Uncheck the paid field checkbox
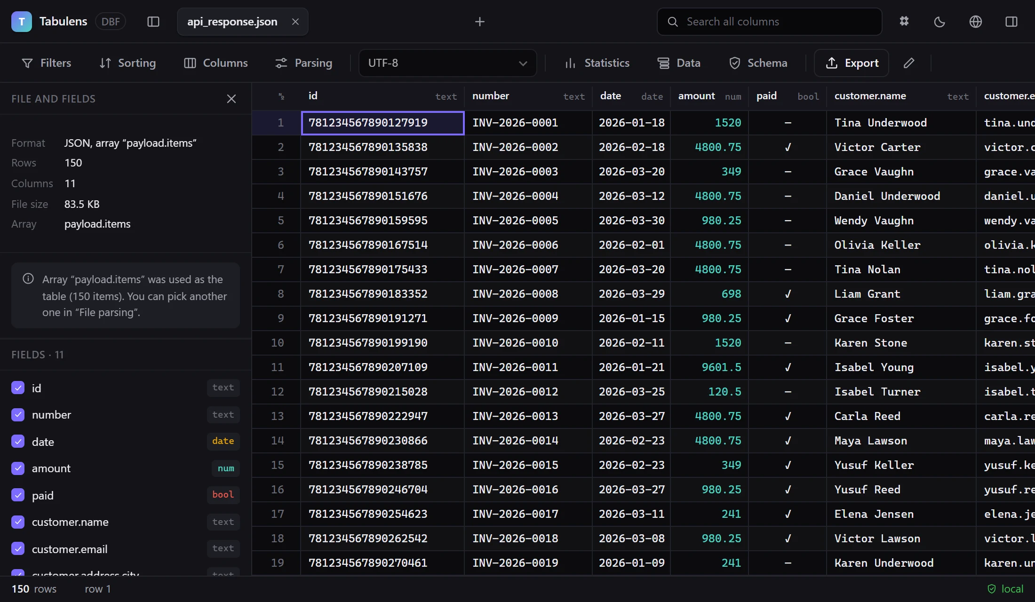This screenshot has width=1035, height=602. [18, 495]
